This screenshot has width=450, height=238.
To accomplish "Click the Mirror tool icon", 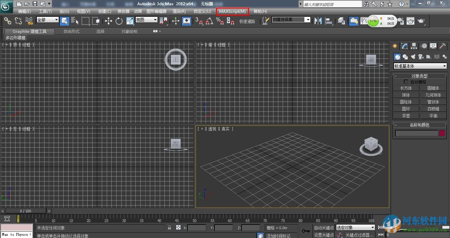I will point(318,21).
